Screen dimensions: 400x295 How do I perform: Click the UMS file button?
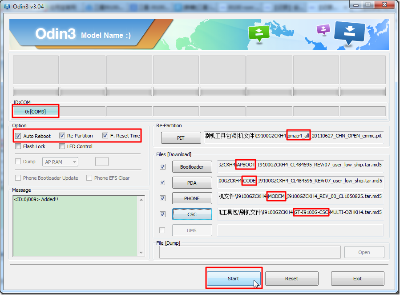point(192,230)
